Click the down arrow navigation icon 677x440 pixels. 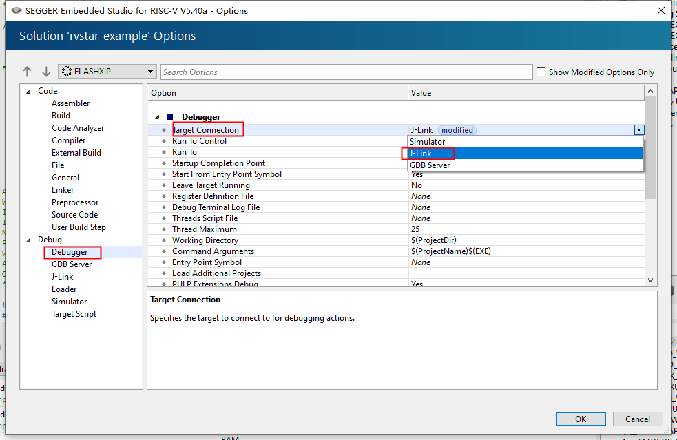(46, 72)
